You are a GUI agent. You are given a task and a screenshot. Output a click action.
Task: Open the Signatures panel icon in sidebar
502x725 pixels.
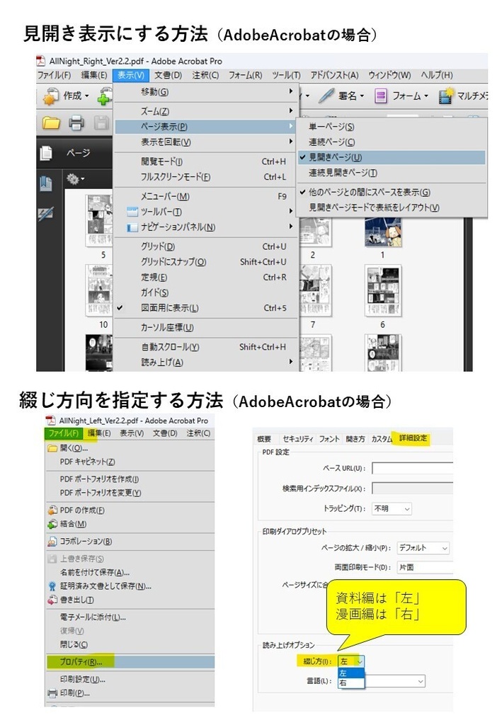(46, 213)
